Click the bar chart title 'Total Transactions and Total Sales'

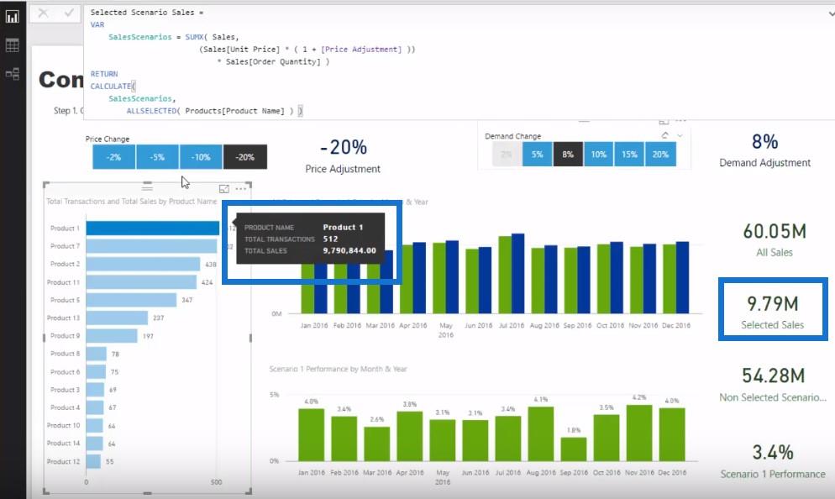(x=132, y=202)
